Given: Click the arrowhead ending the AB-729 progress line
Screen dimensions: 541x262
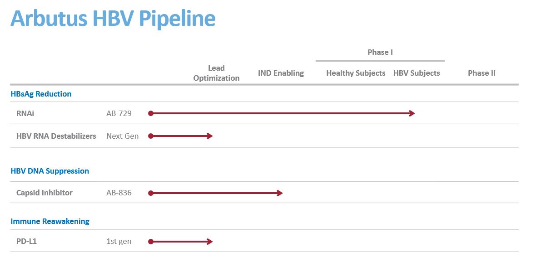Looking at the screenshot, I should click(x=412, y=113).
